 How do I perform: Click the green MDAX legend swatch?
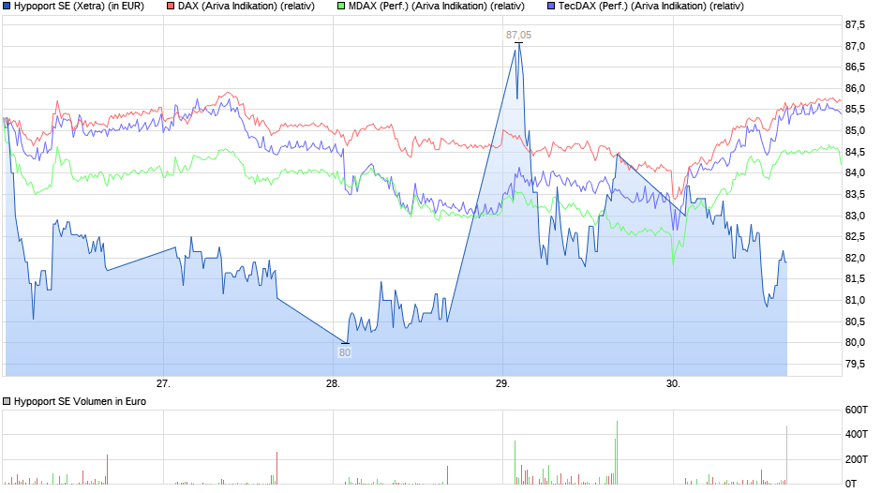click(341, 7)
